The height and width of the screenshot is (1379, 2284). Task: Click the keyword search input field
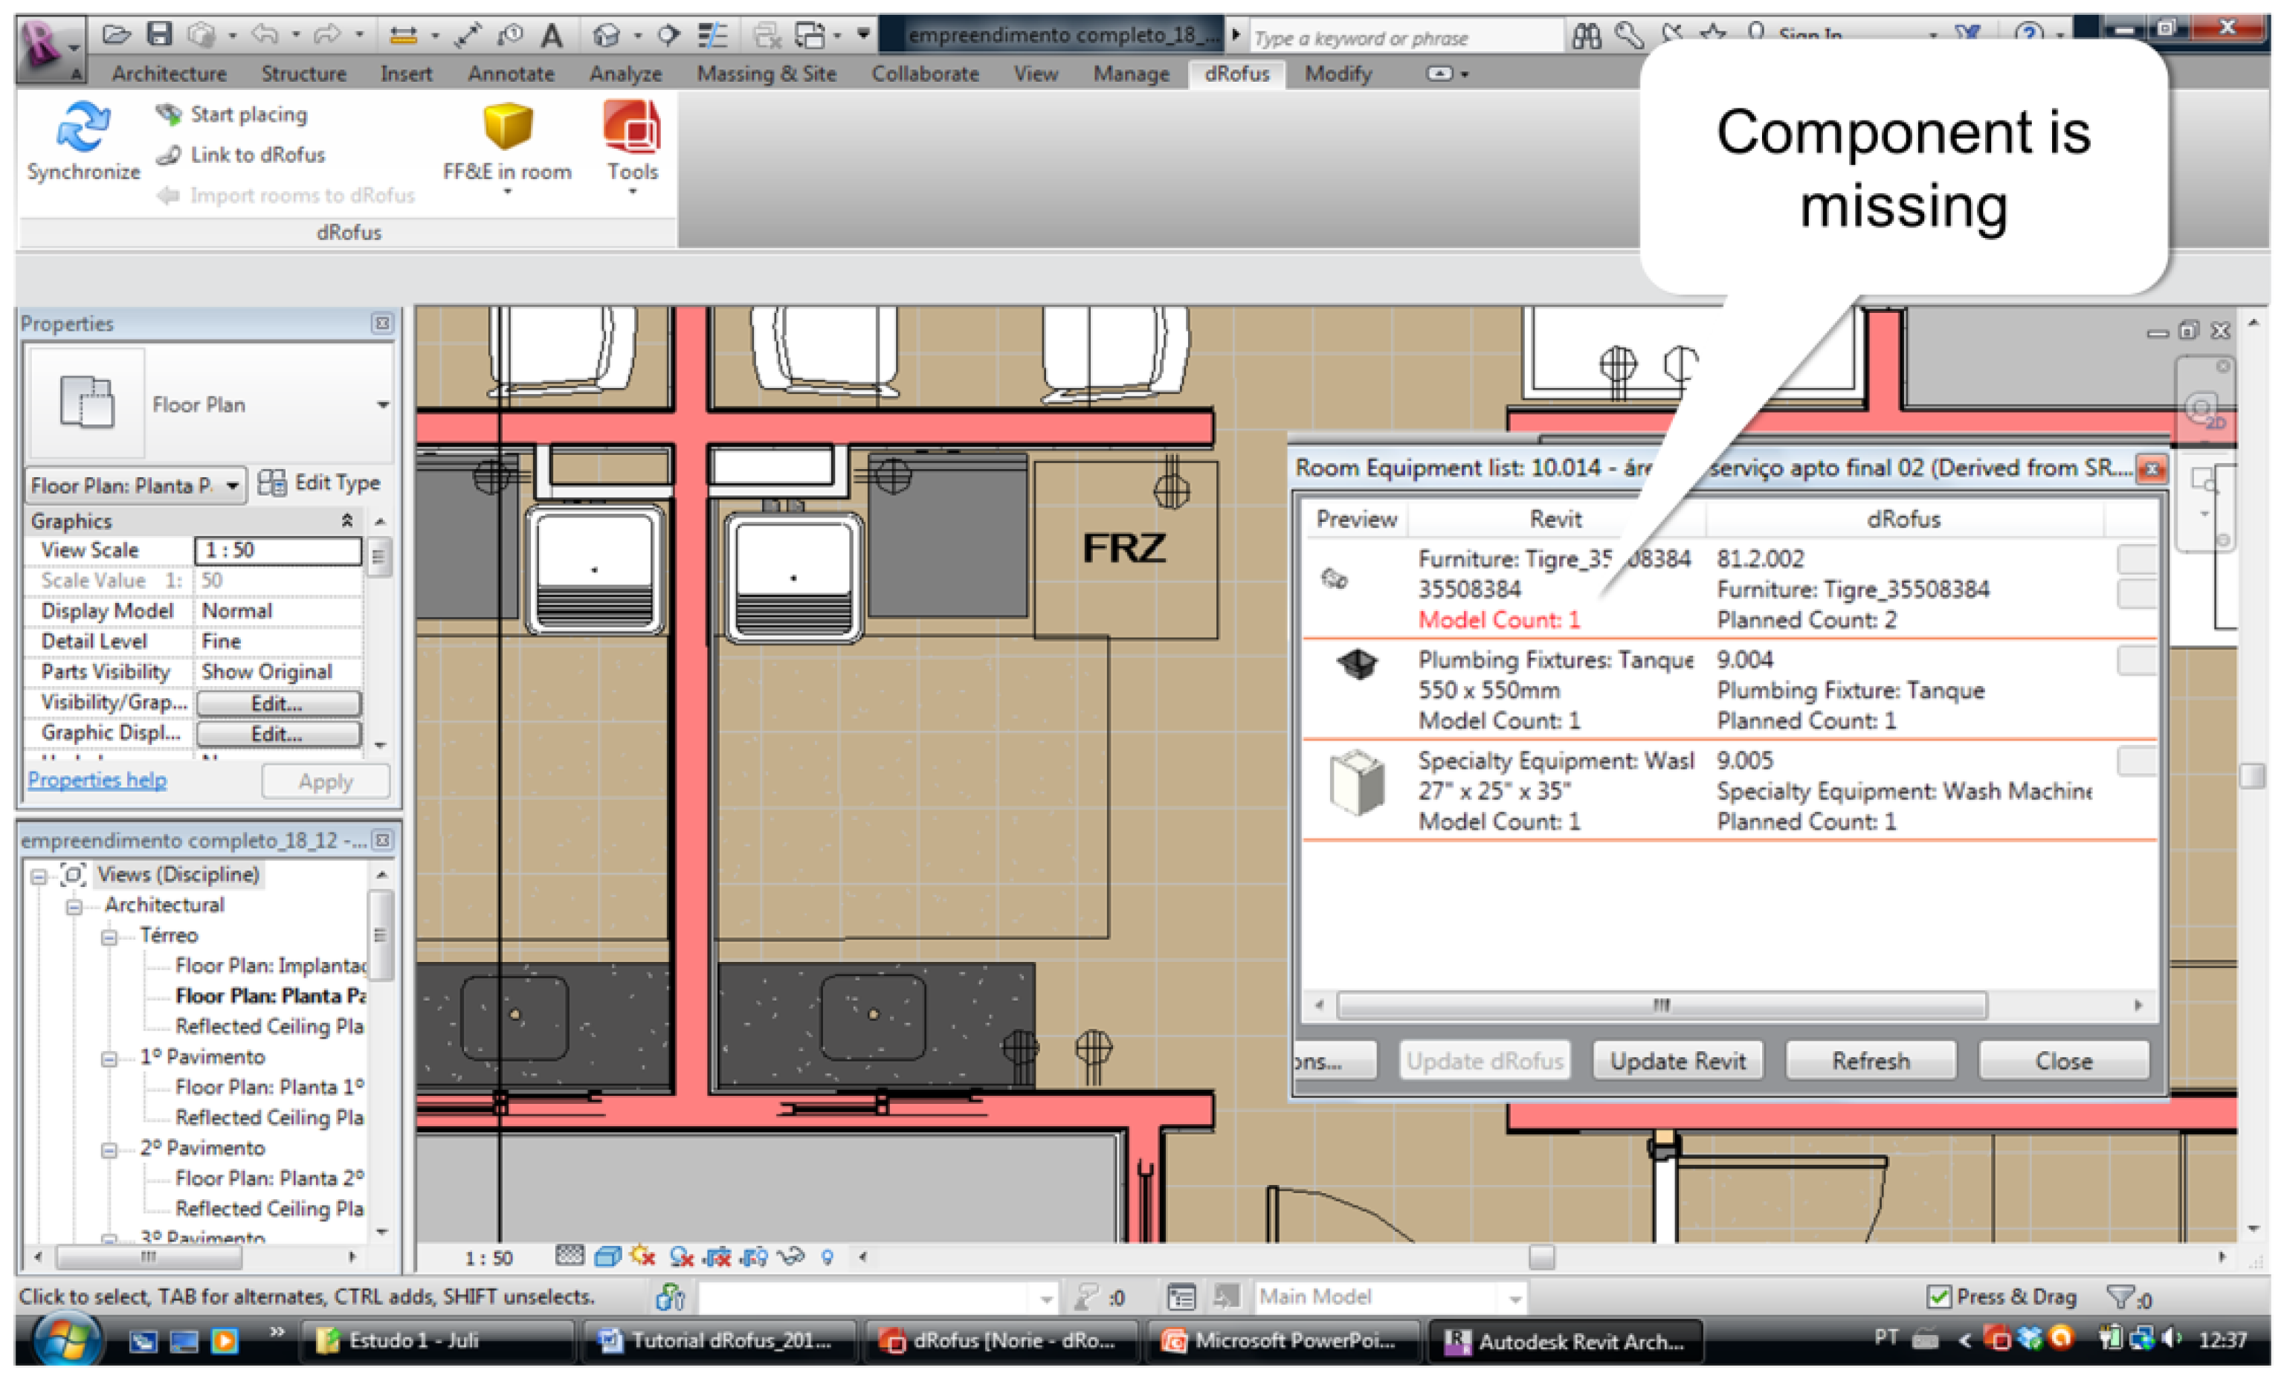(x=1406, y=38)
